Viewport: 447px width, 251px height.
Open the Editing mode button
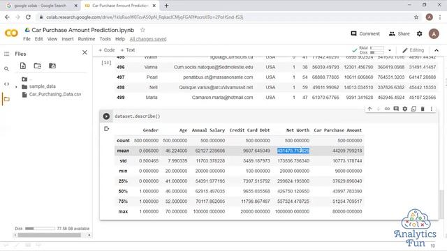click(413, 50)
